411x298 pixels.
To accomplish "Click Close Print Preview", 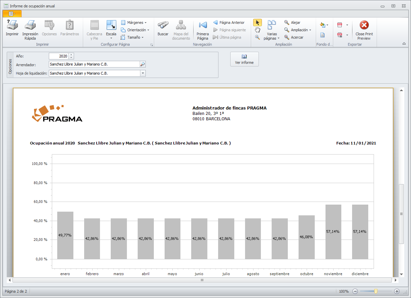I will (x=364, y=26).
